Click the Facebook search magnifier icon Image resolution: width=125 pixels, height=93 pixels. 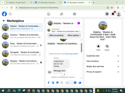[x=10, y=14]
